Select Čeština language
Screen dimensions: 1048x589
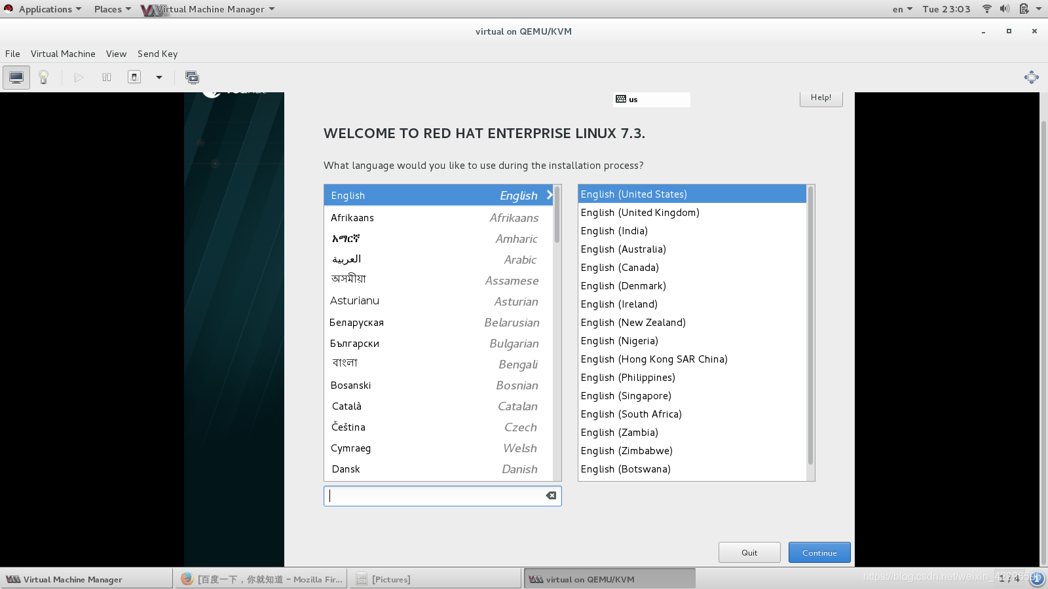tap(438, 427)
